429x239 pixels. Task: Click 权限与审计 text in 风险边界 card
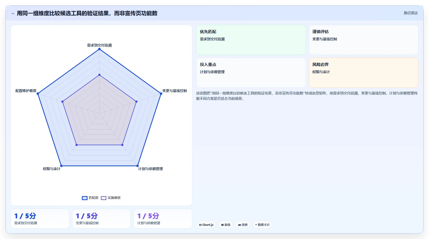[x=321, y=72]
